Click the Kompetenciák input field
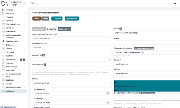The width and height of the screenshot is (180, 108). click(72, 69)
